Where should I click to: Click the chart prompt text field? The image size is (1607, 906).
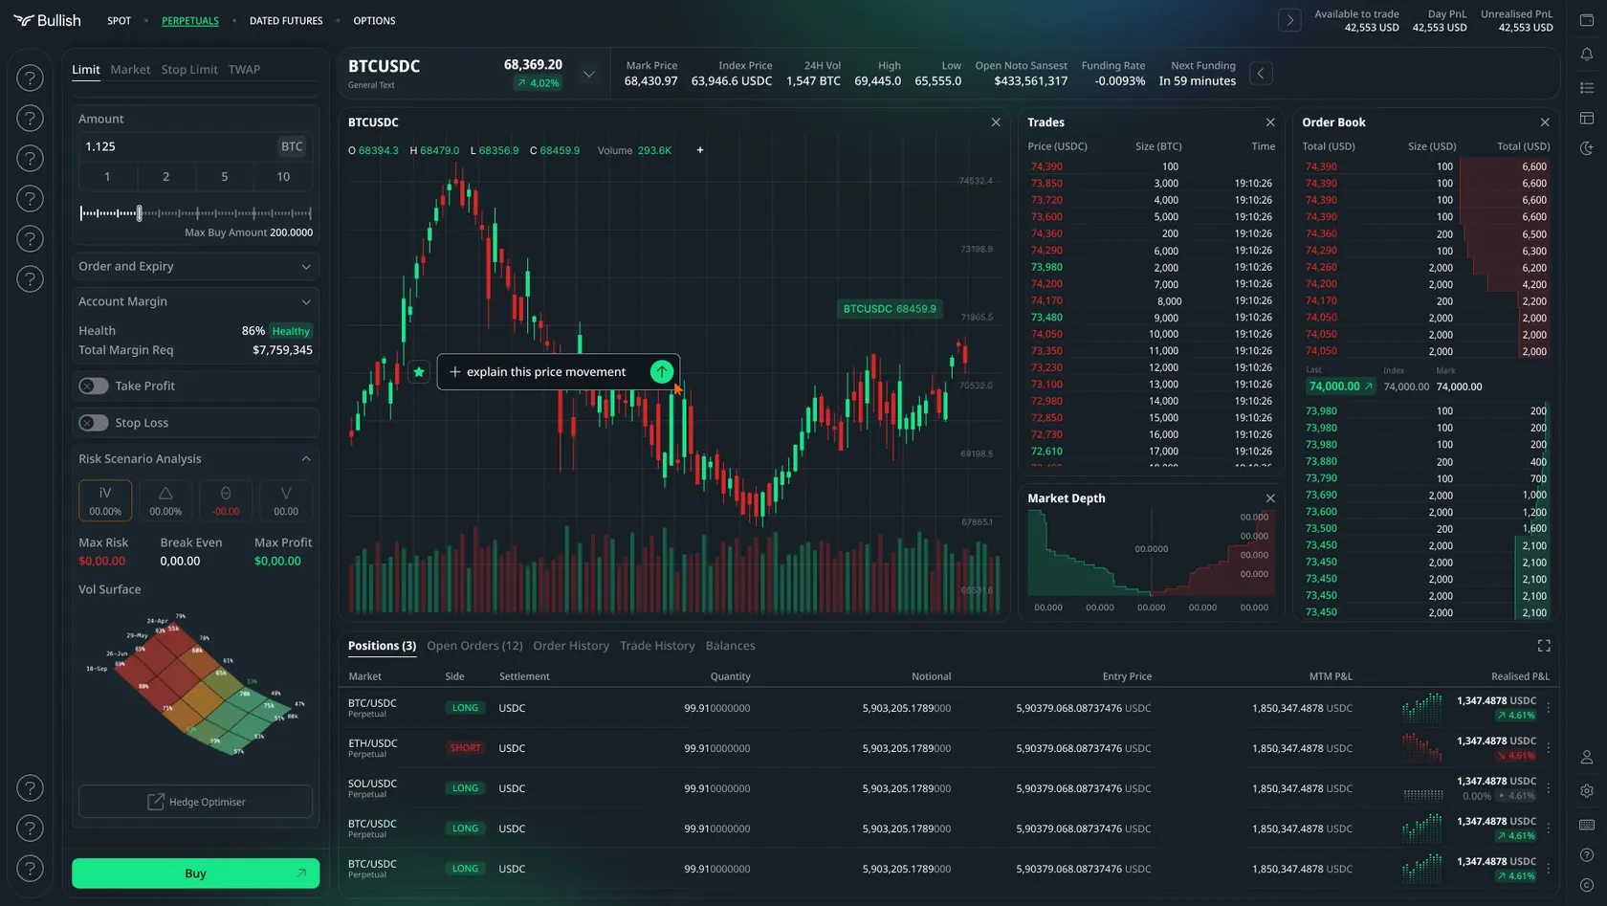click(x=546, y=372)
